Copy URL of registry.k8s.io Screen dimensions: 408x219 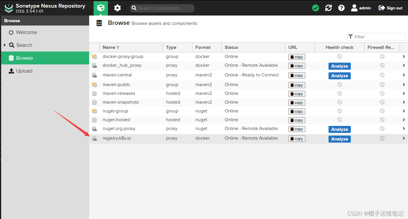[x=297, y=138]
